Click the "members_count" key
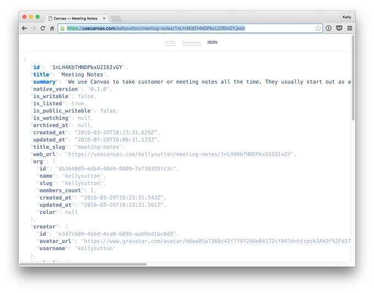 pyautogui.click(x=60, y=190)
